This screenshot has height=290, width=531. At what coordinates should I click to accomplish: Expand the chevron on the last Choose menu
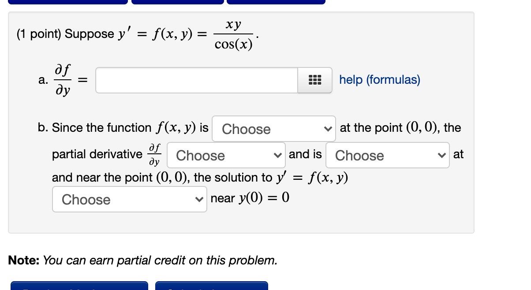click(x=199, y=199)
